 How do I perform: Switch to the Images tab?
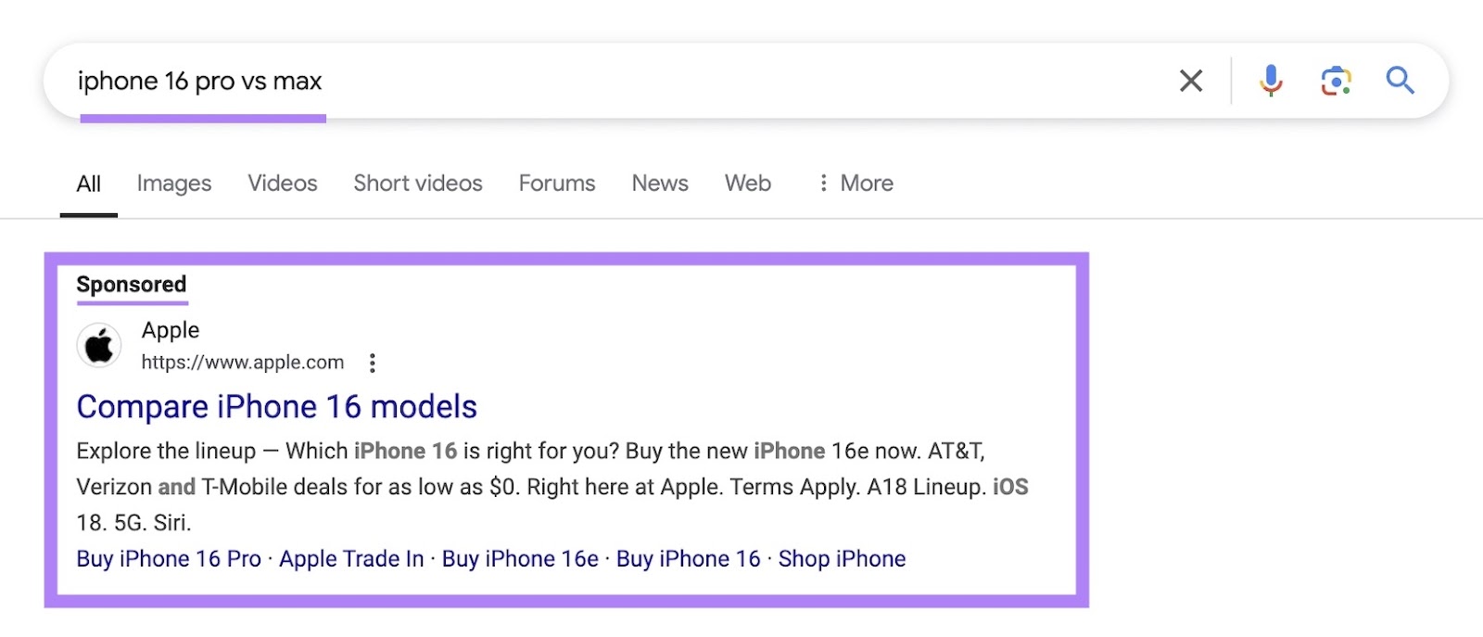tap(173, 183)
